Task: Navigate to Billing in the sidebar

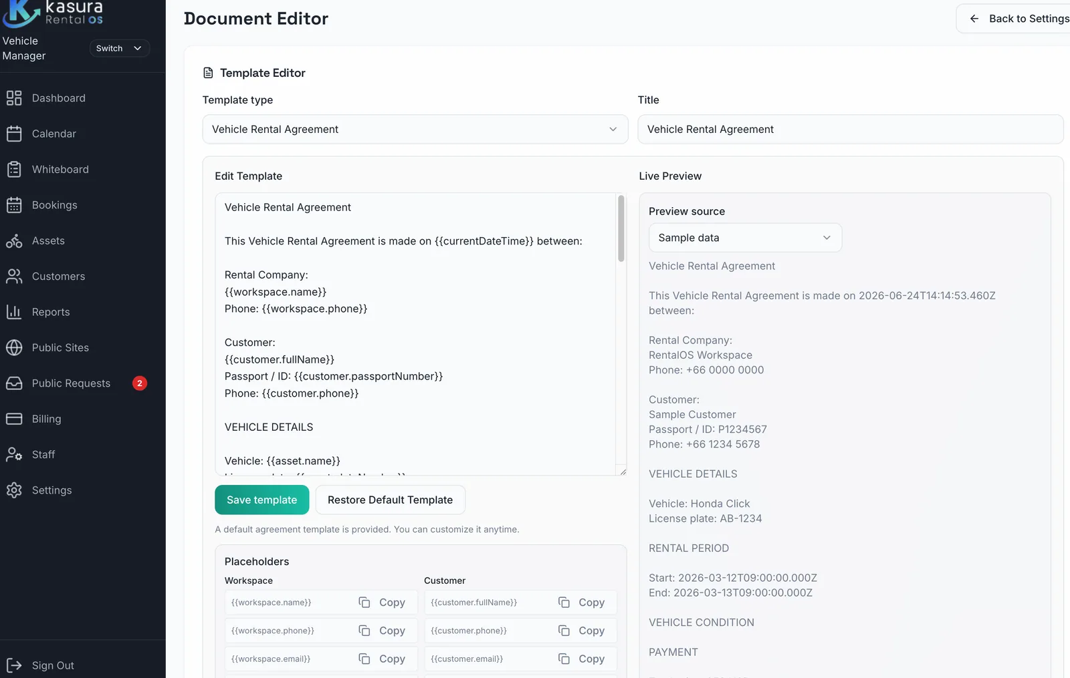Action: click(x=46, y=419)
